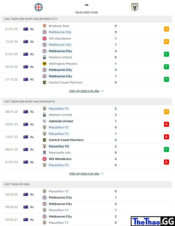
Task: Click the green T badge for the Western United 4-0 match
Action: 166,54
